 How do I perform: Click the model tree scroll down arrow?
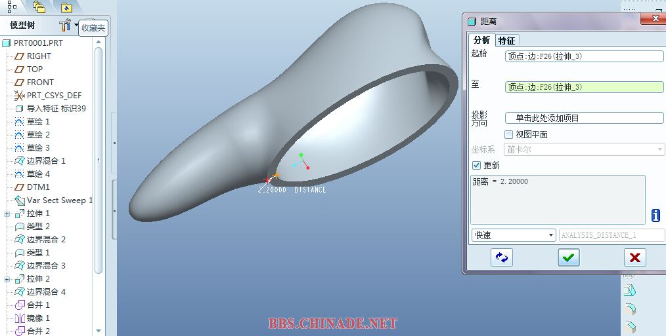click(99, 331)
